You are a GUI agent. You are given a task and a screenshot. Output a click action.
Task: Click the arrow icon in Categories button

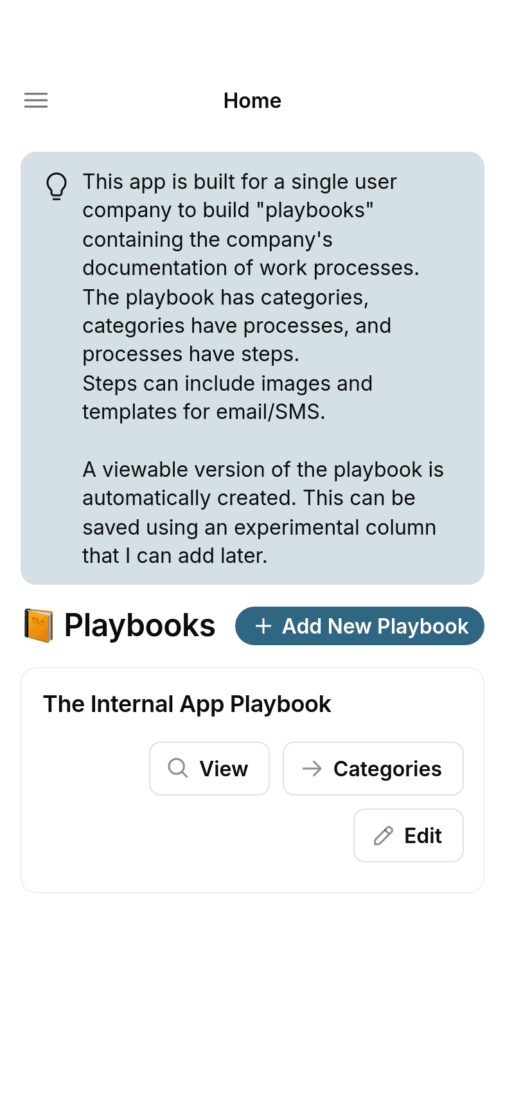312,769
